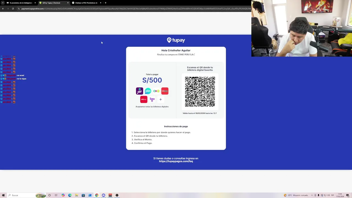Open Microsoft Store from the taskbar

point(83,195)
